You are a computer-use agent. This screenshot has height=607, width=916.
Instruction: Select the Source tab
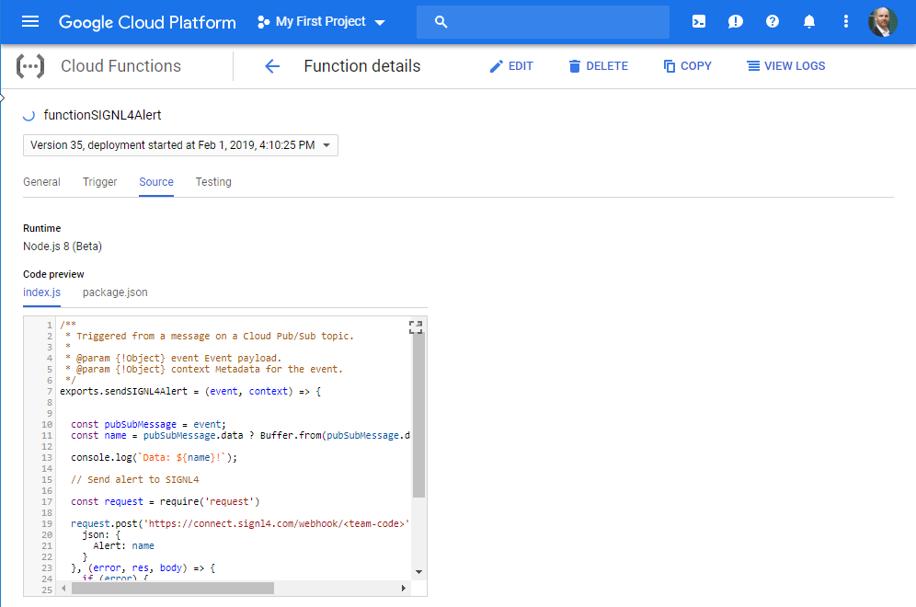pos(156,182)
